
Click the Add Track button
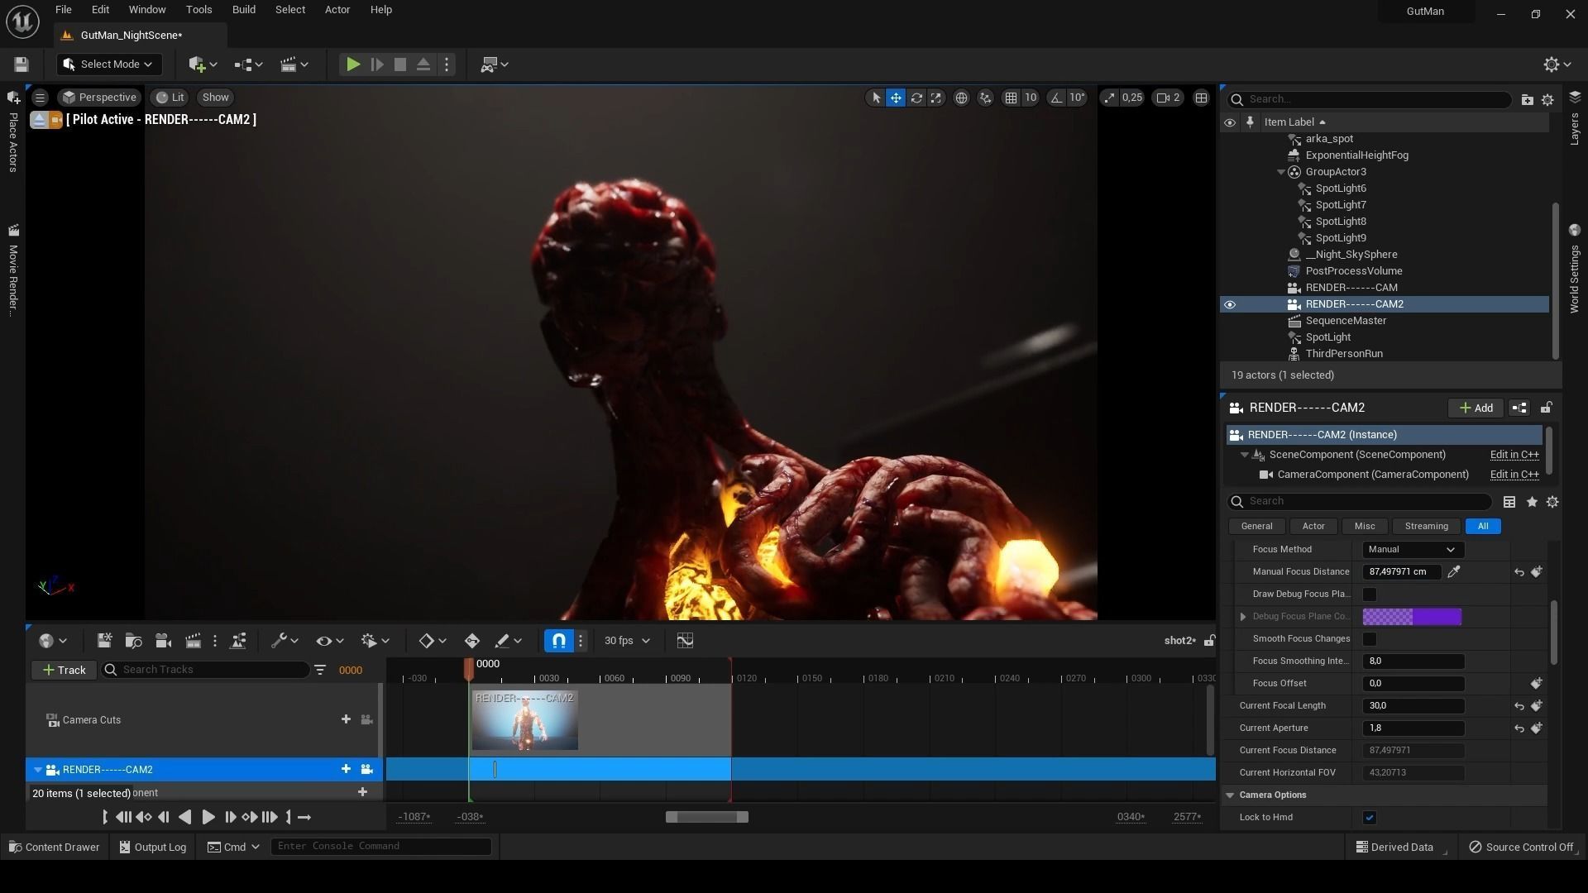click(x=64, y=670)
